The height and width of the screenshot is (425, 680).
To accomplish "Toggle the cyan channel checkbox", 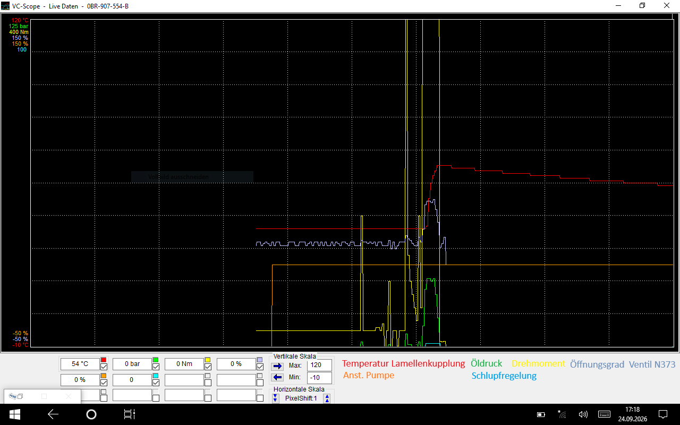I will pos(156,383).
